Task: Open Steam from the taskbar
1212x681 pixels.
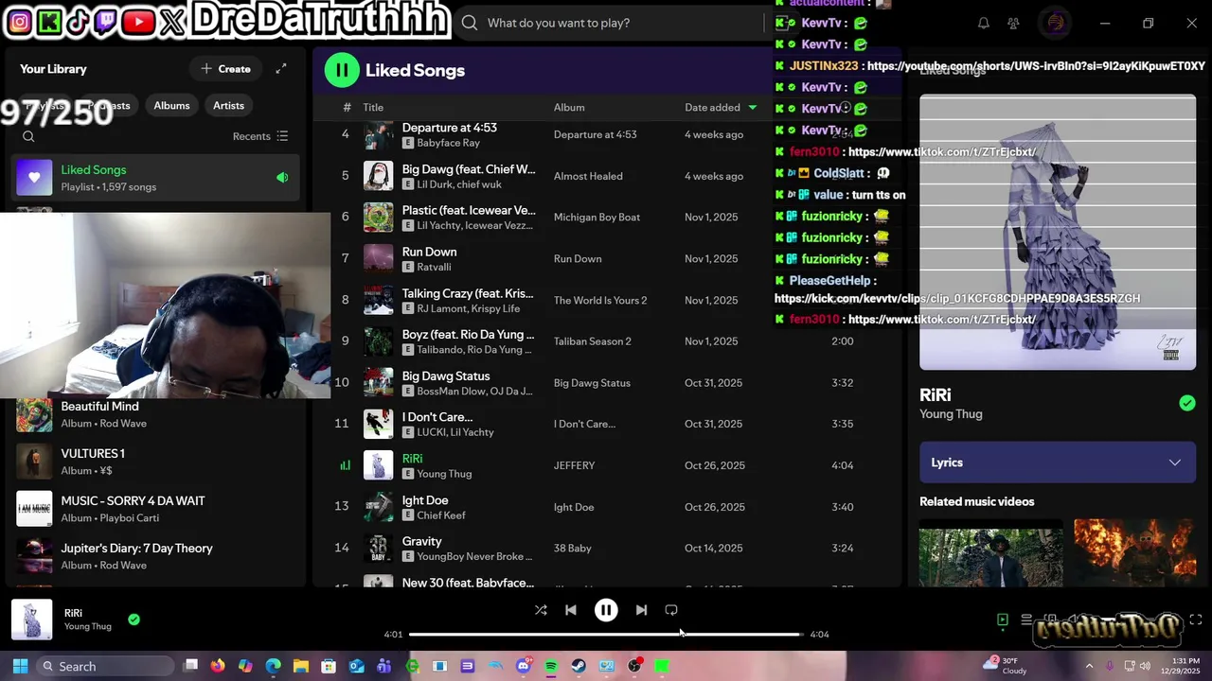Action: (579, 666)
